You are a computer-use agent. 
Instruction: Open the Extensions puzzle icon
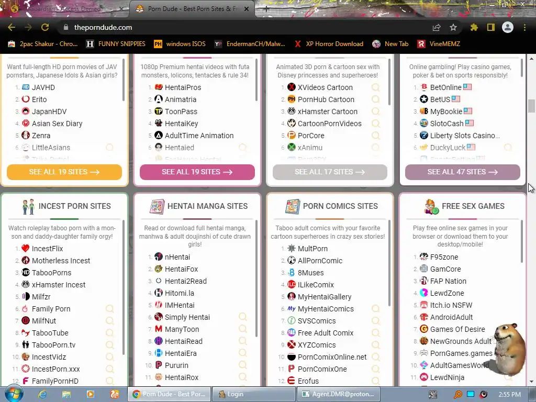(474, 27)
